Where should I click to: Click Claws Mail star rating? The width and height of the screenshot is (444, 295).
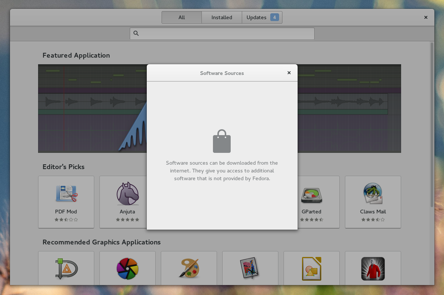point(373,219)
